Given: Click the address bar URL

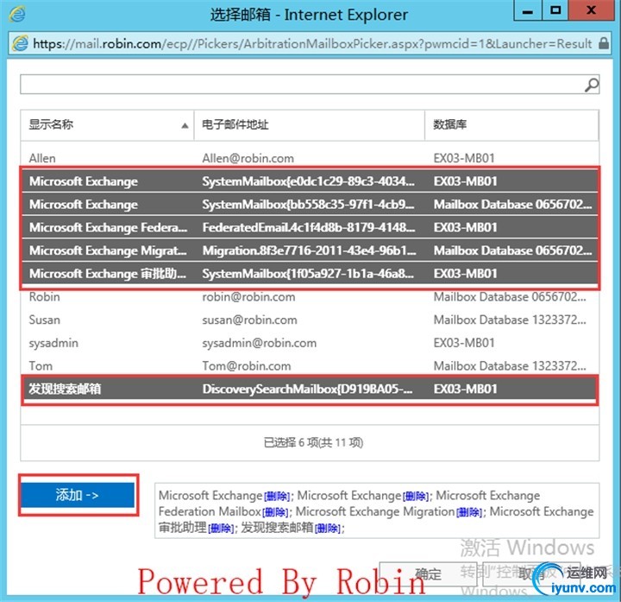Looking at the screenshot, I should [x=312, y=43].
